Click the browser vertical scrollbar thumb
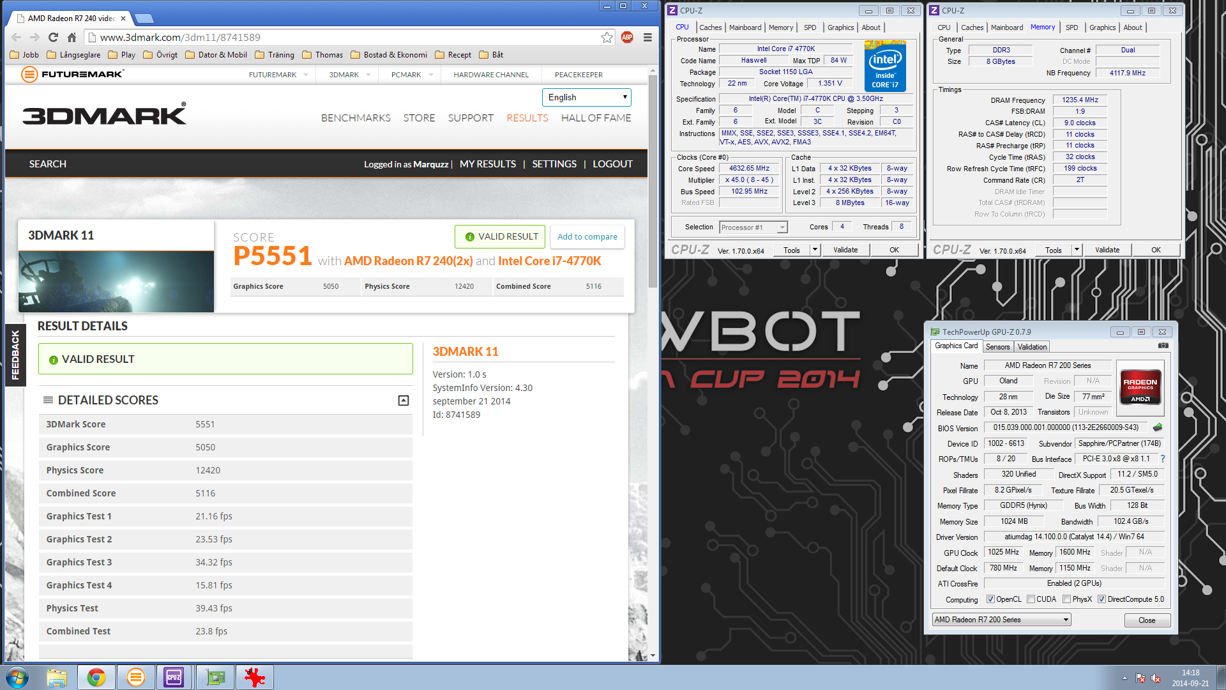The width and height of the screenshot is (1226, 690). point(653,182)
